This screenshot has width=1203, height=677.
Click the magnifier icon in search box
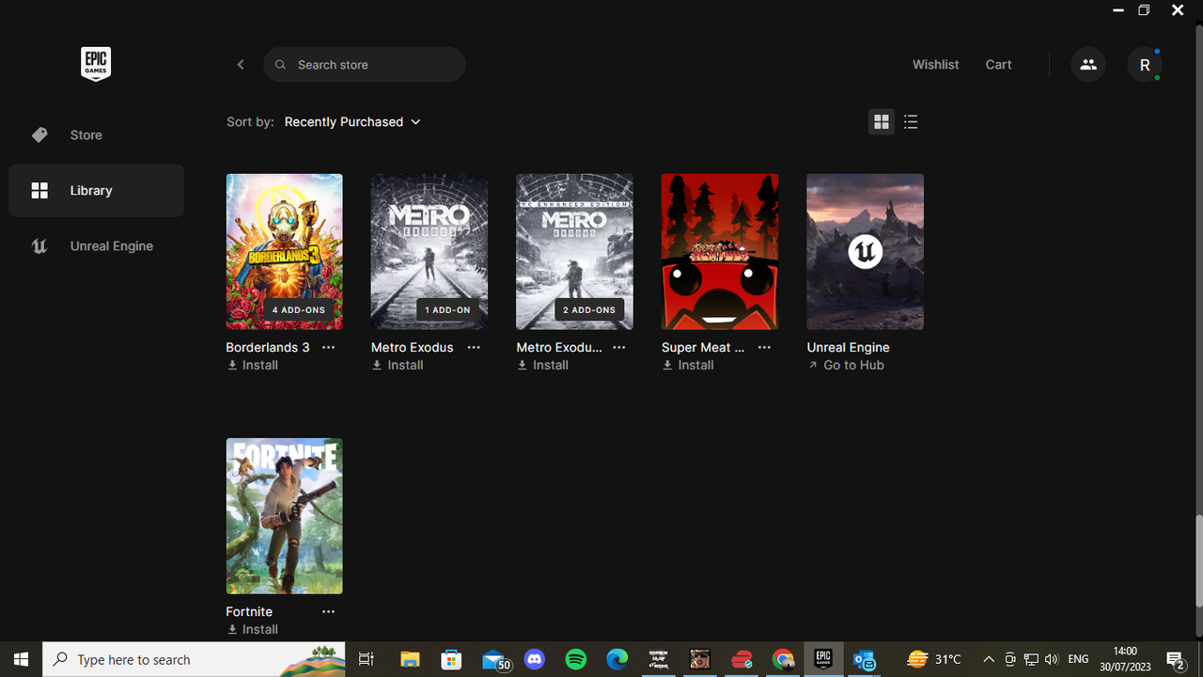280,65
